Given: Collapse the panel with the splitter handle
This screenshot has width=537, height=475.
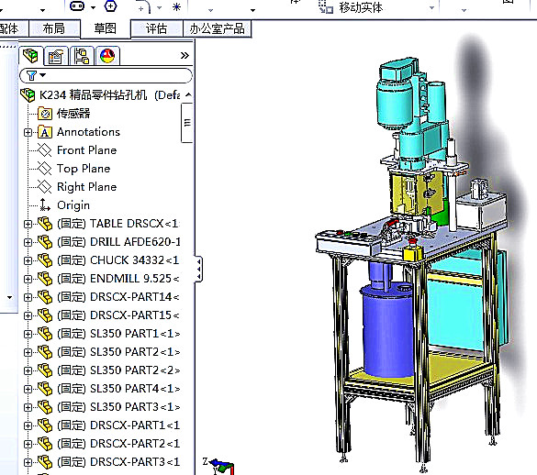Looking at the screenshot, I should pos(198,270).
